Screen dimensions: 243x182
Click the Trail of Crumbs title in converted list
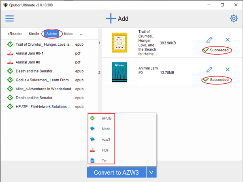147,43
